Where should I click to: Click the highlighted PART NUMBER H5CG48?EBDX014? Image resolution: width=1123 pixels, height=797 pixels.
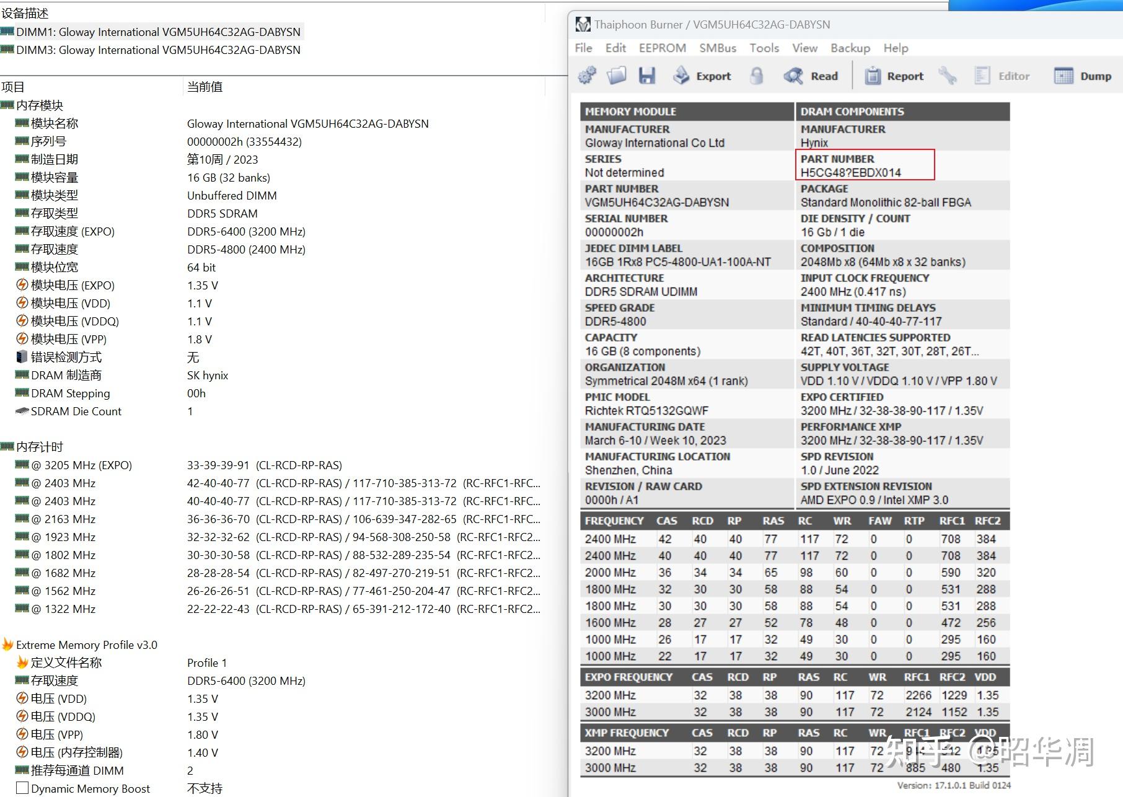pos(850,173)
